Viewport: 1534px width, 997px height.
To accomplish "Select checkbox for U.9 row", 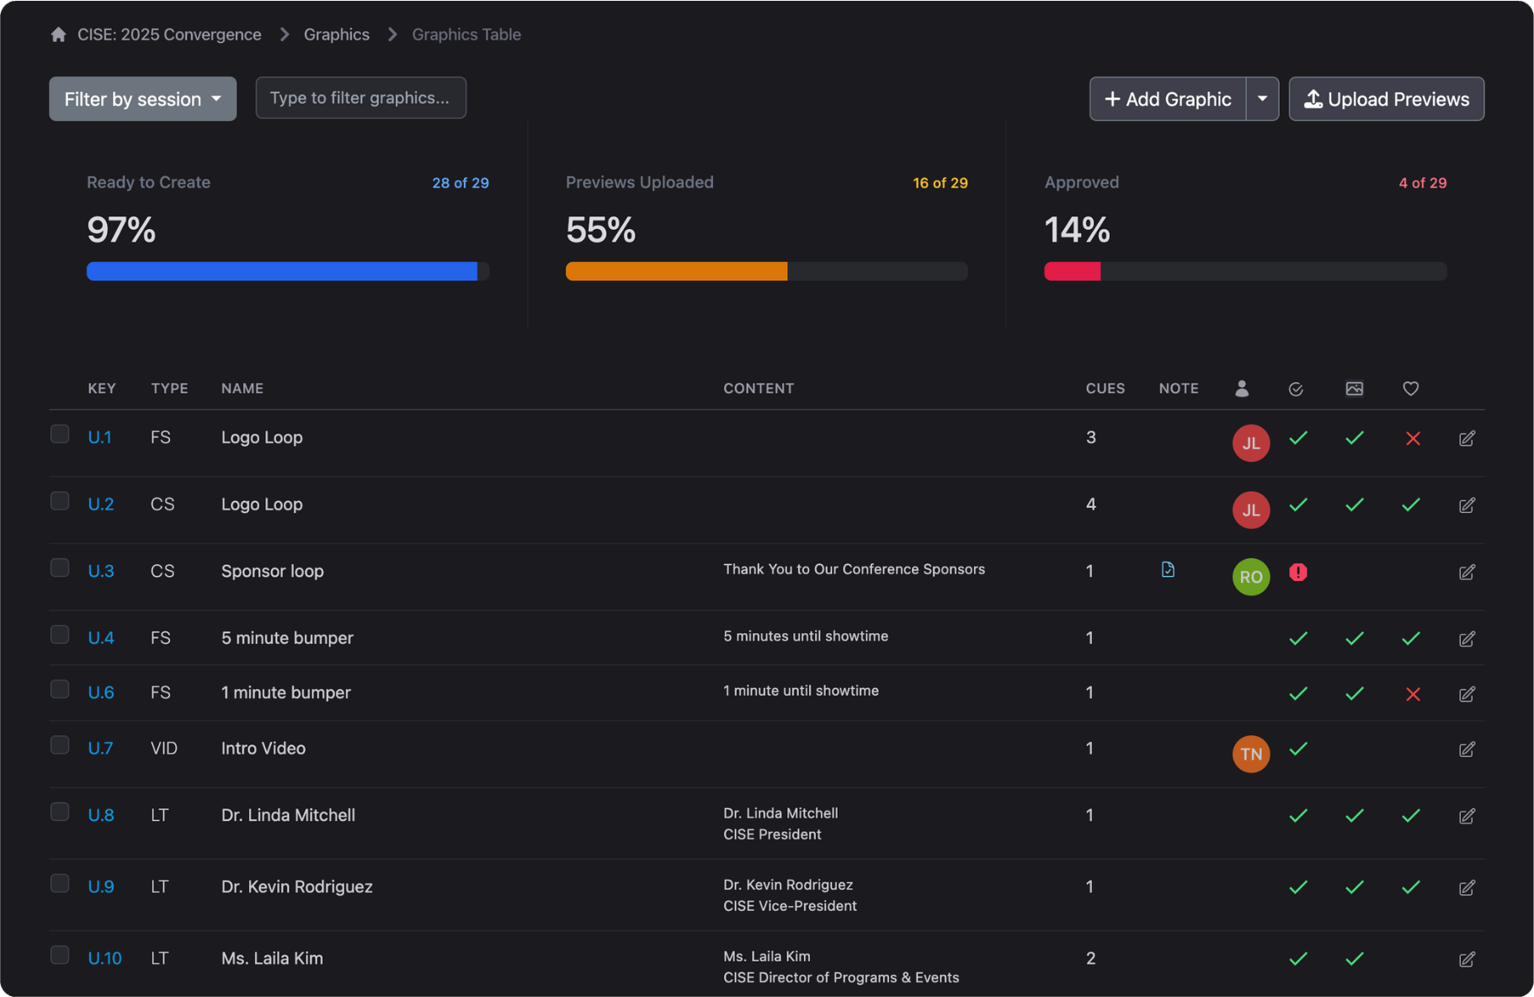I will (x=59, y=882).
